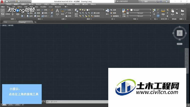Open the 格式(O) menu

tap(38, 4)
